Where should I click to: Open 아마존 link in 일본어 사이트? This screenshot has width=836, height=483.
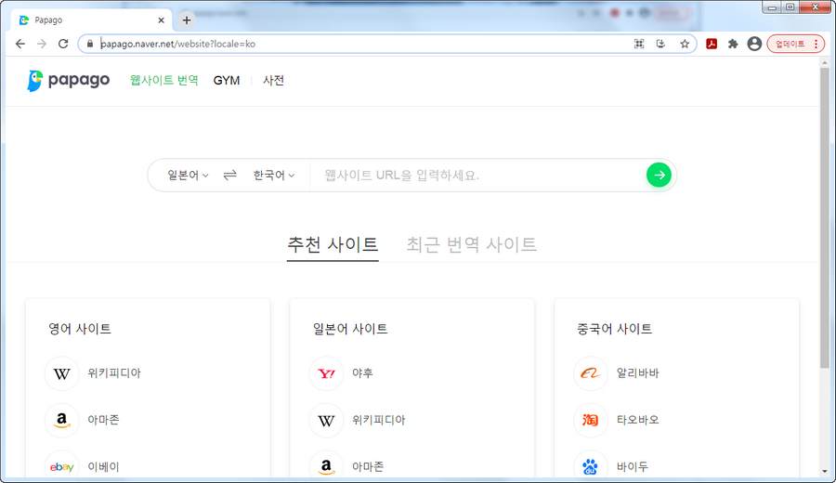(x=368, y=467)
